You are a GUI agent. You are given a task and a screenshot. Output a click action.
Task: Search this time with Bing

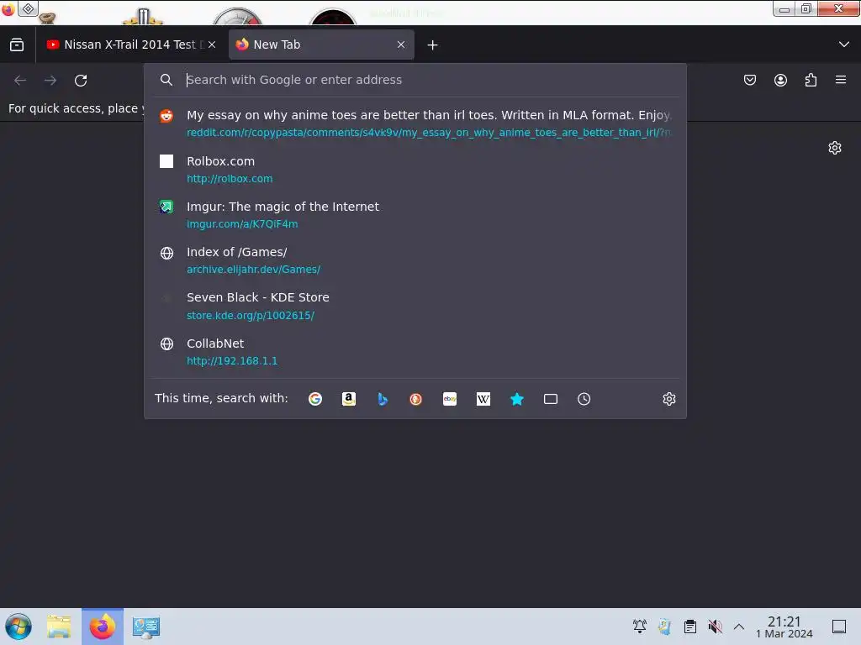[x=383, y=399]
